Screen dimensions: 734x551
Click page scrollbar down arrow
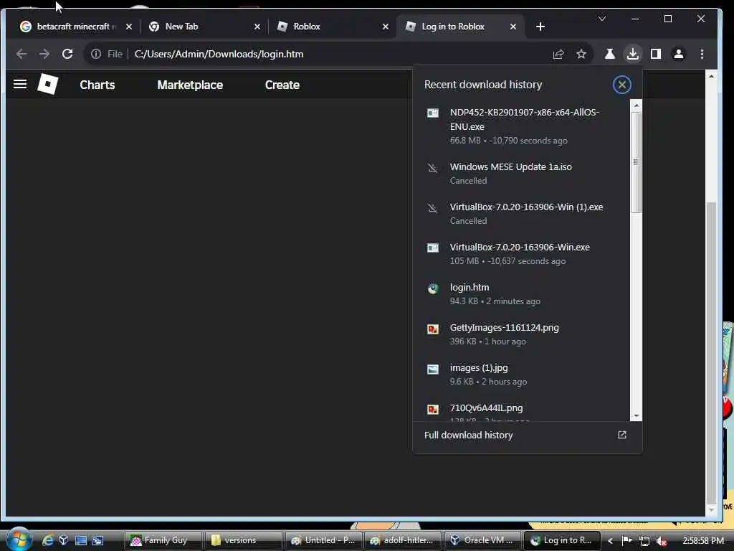point(711,509)
